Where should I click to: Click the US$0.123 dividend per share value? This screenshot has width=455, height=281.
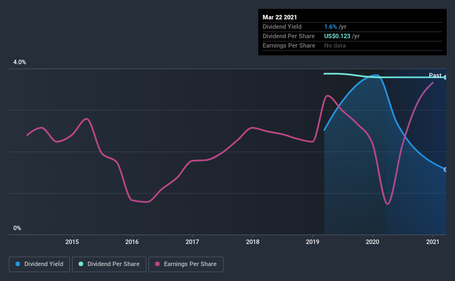pos(341,36)
